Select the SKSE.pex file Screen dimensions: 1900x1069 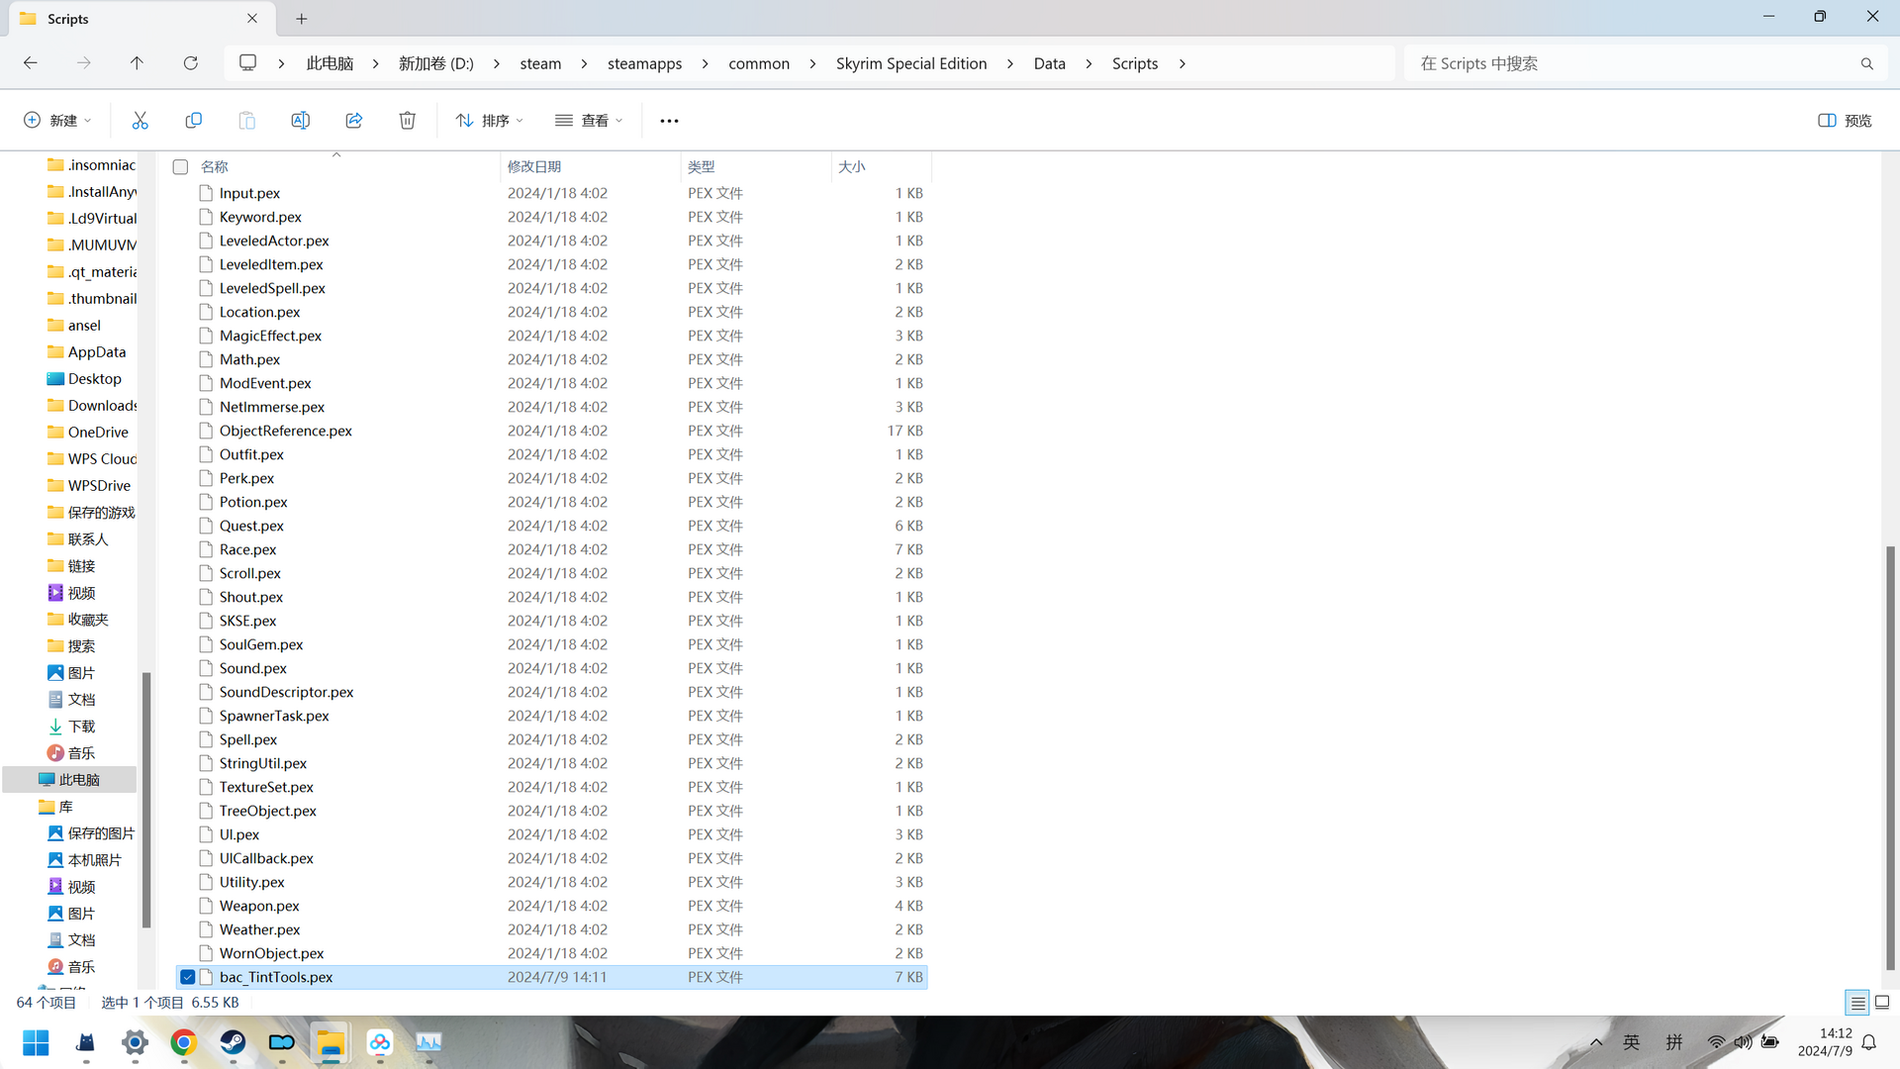[247, 621]
